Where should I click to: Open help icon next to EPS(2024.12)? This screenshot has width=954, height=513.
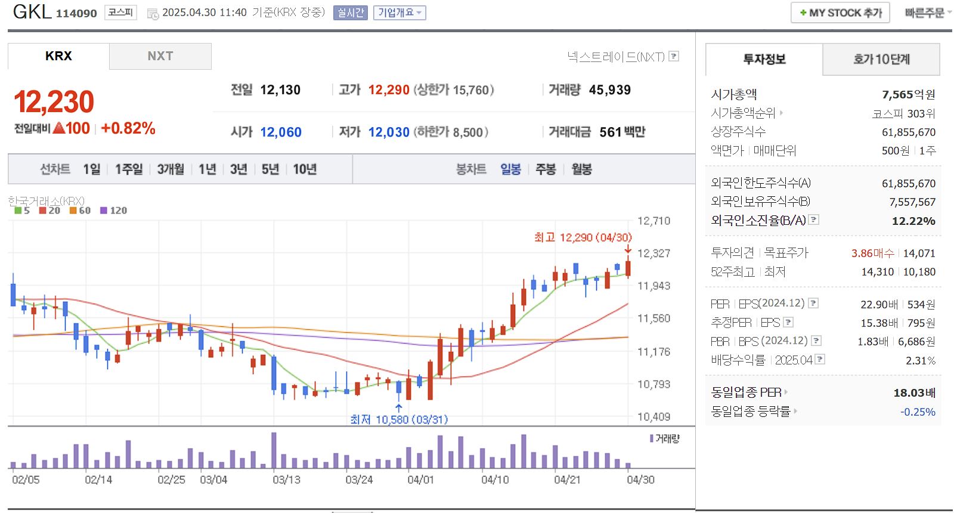click(x=813, y=303)
